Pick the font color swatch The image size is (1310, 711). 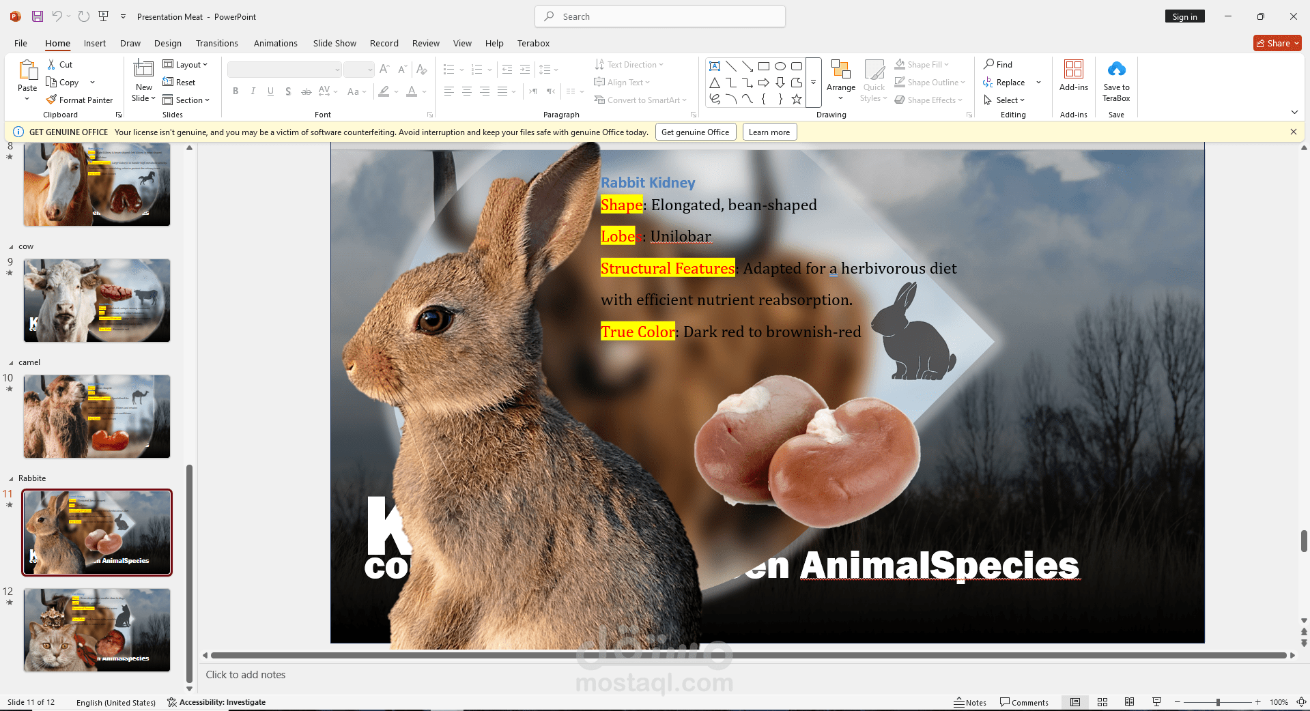412,91
